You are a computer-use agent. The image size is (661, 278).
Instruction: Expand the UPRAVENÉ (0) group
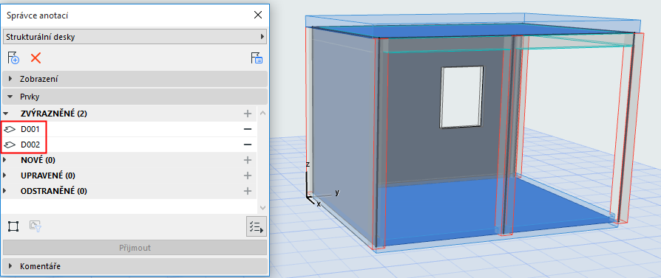point(5,176)
